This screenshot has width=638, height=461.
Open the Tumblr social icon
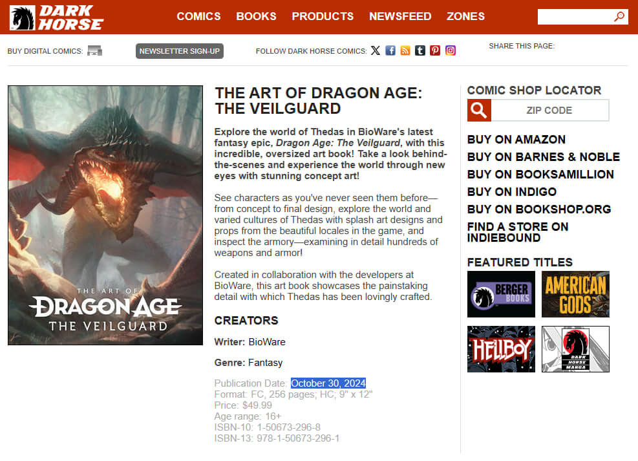420,50
